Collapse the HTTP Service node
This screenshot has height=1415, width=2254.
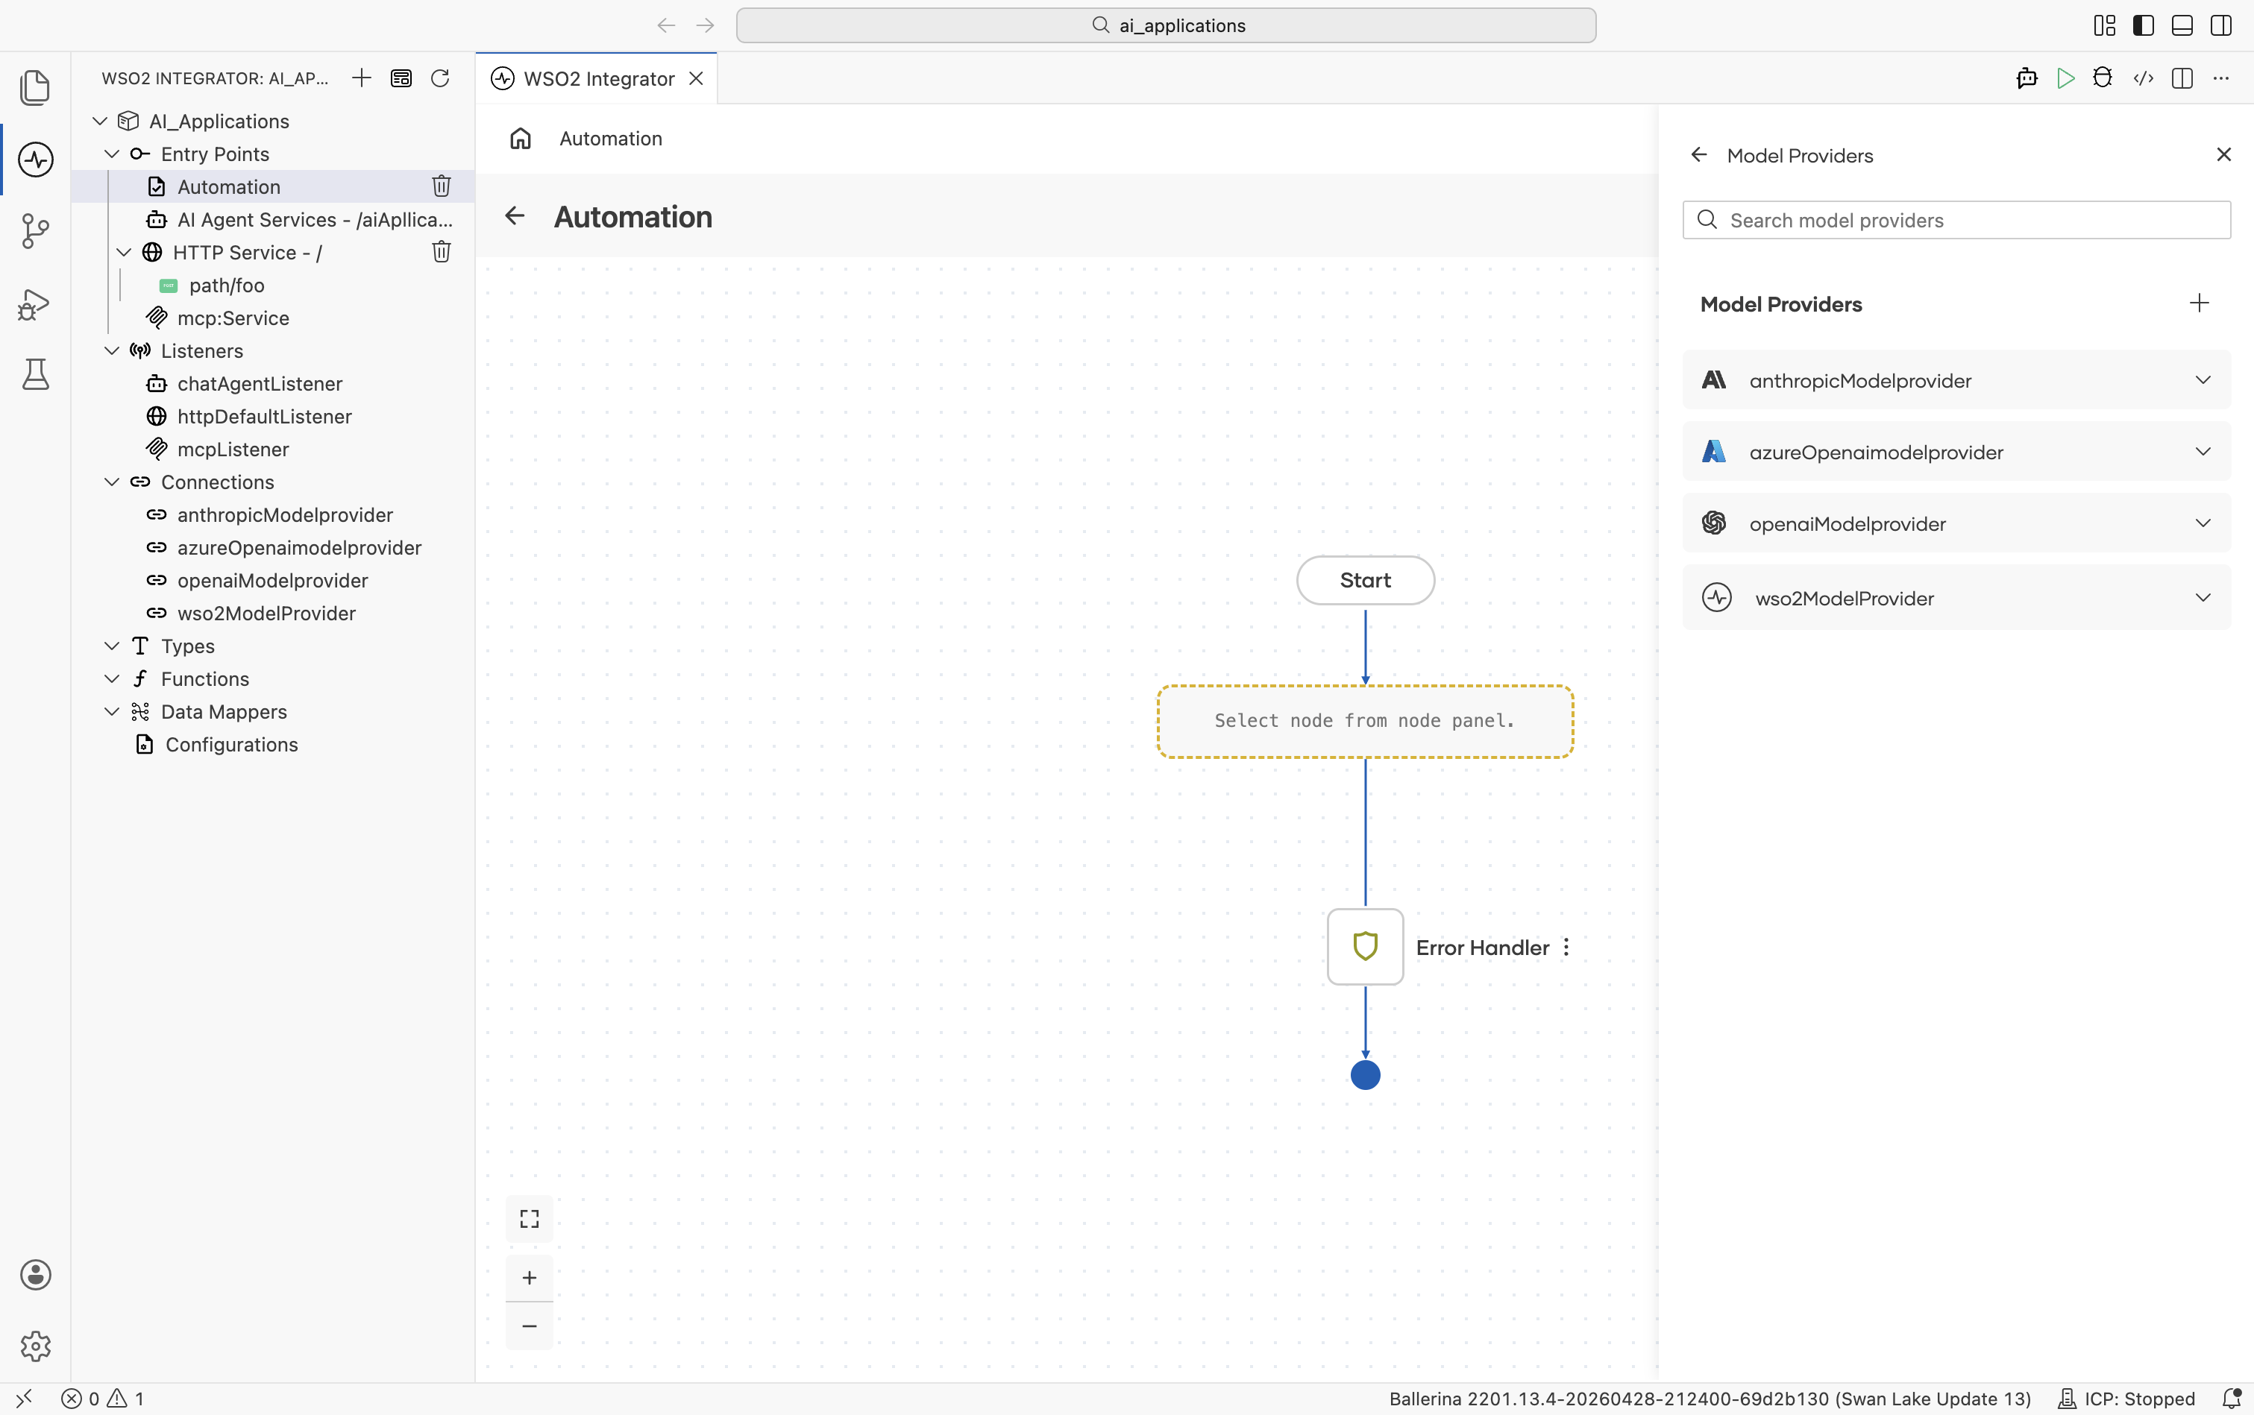(124, 252)
